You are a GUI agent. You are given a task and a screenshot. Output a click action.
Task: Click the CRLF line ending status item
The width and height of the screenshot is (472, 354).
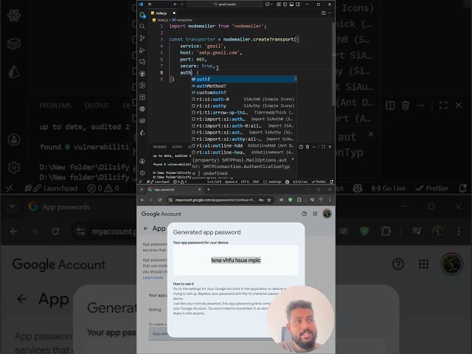coord(256,182)
